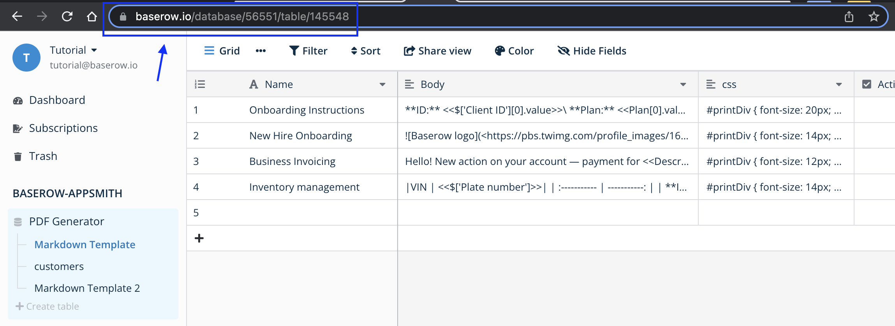
Task: Click row number 3 in the grid
Action: [x=196, y=161]
